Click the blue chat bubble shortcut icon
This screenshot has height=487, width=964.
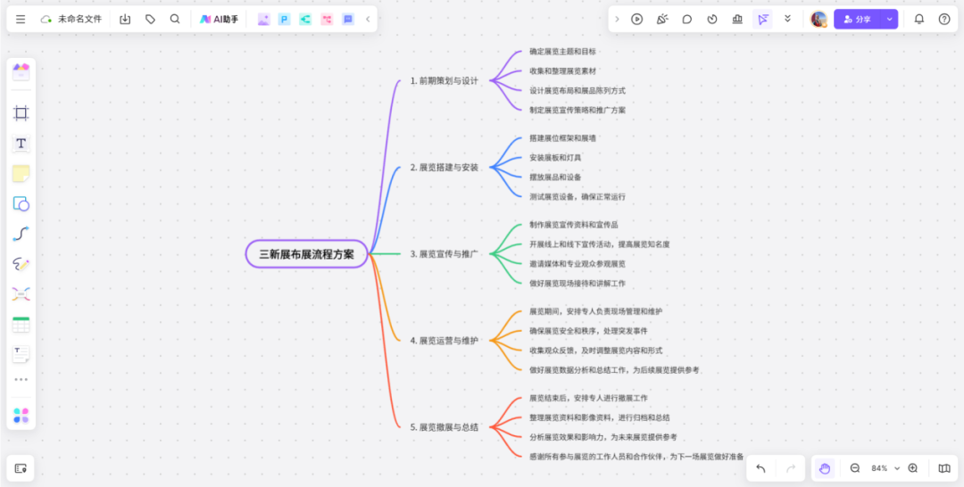(x=348, y=20)
